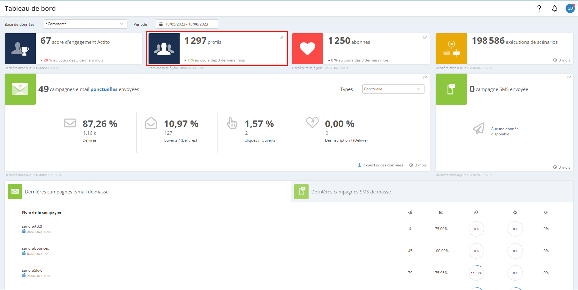Click the 0 campagne SMS envoyée heading
This screenshot has width=578, height=290.
[x=499, y=89]
